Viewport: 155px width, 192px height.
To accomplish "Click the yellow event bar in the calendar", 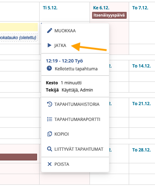I will [x=19, y=27].
